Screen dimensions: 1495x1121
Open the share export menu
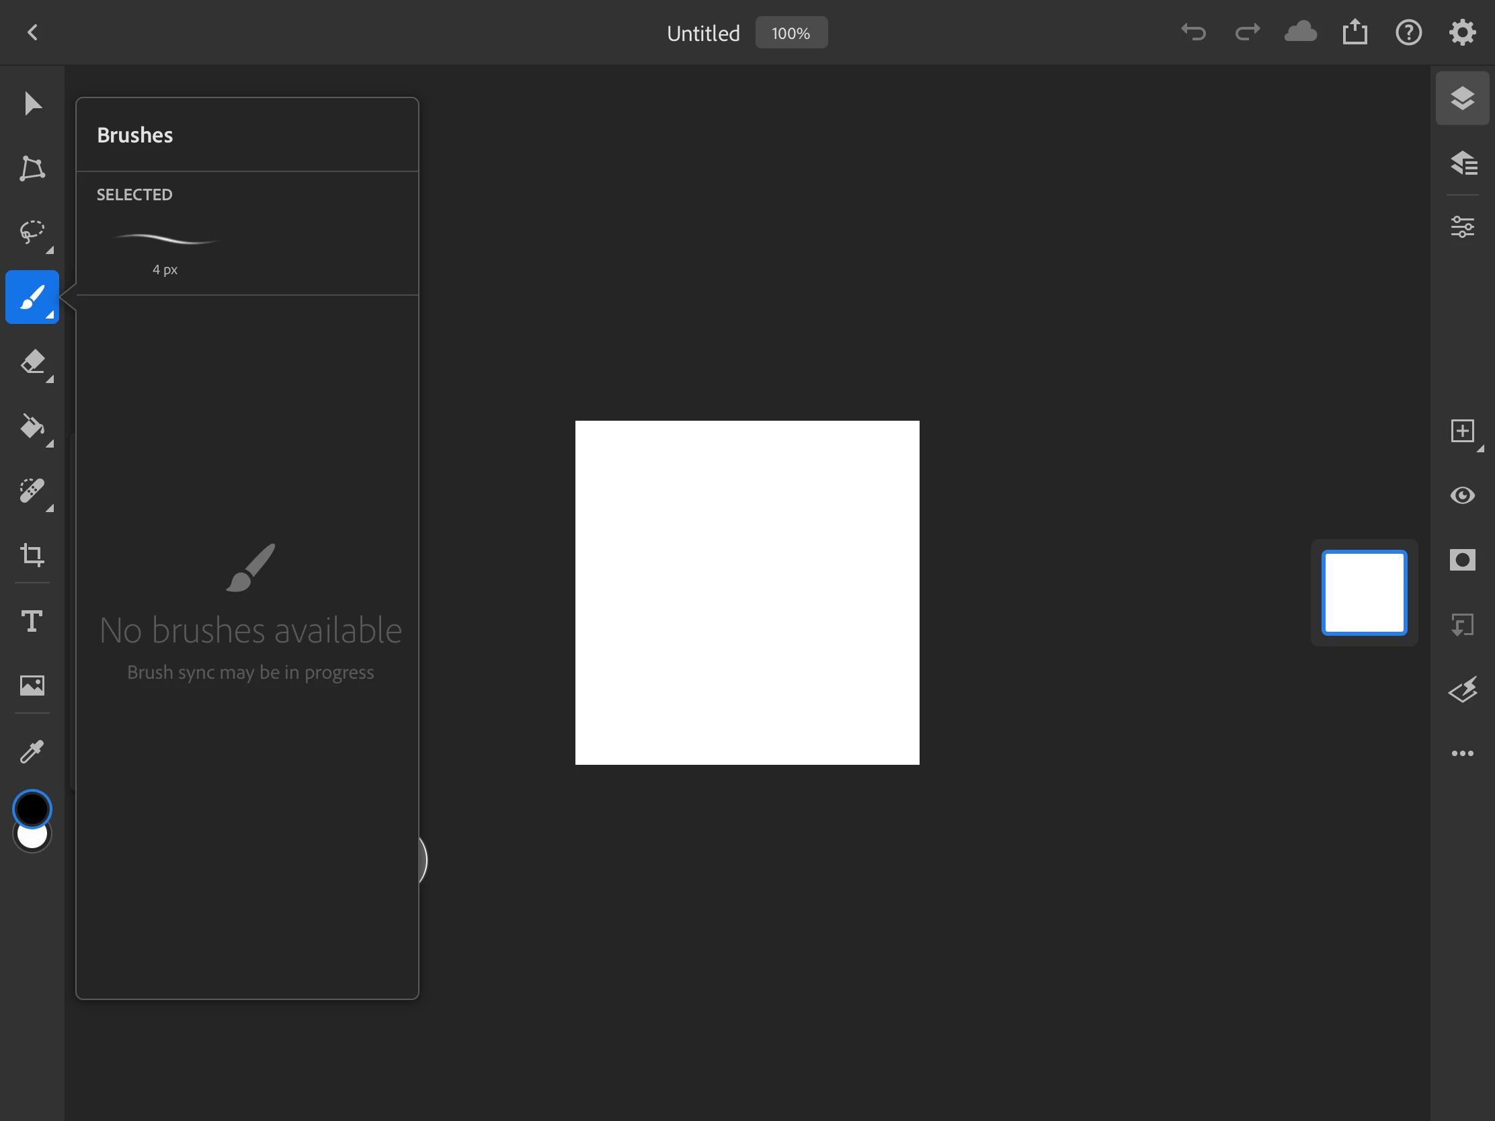[1355, 32]
